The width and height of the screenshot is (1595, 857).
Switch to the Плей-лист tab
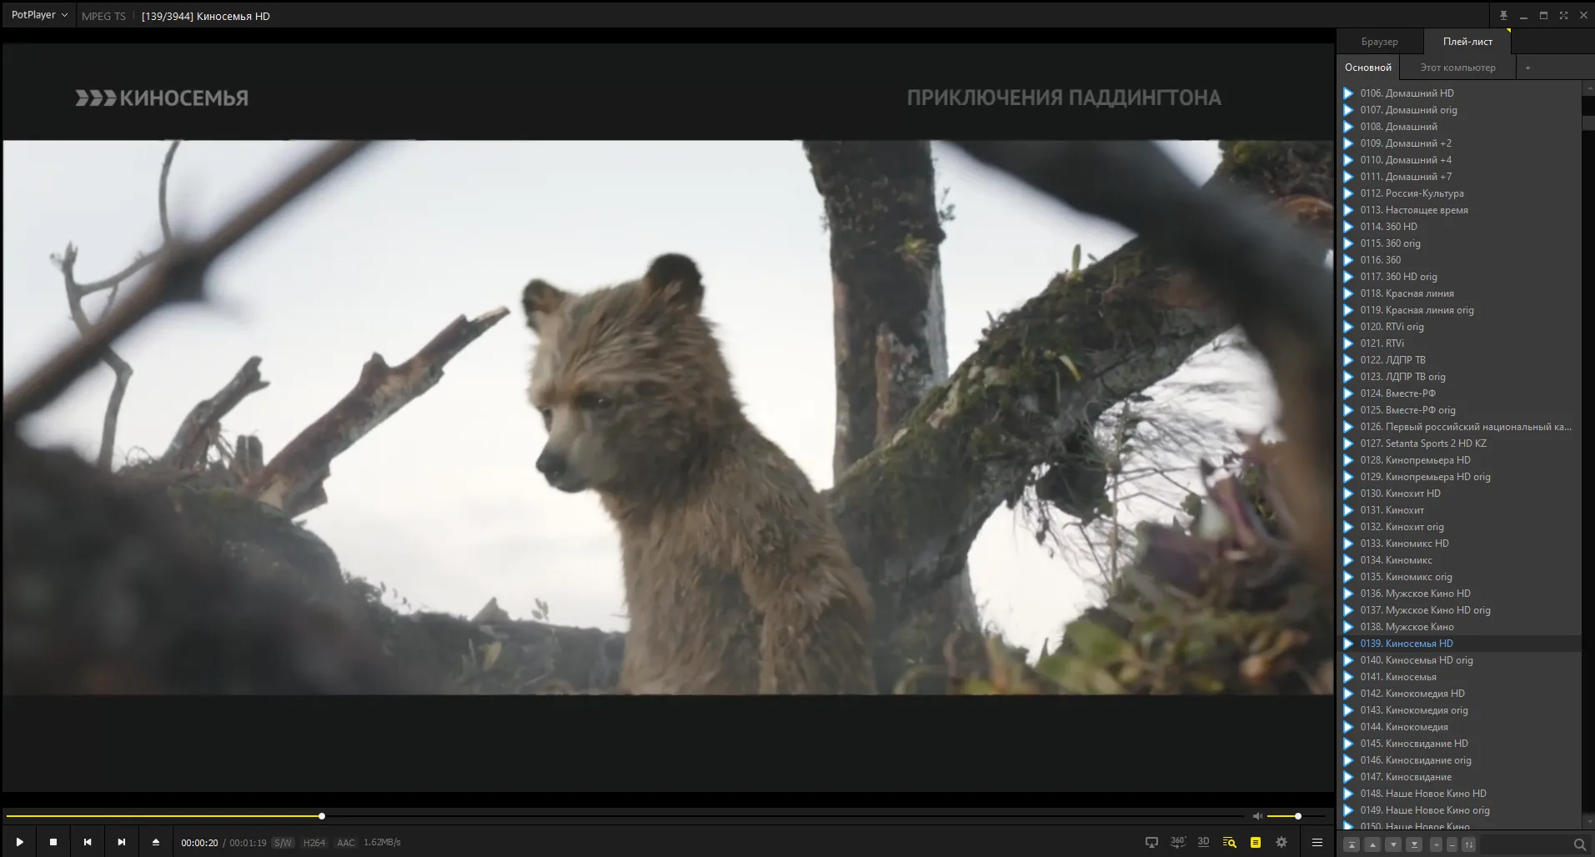point(1467,42)
